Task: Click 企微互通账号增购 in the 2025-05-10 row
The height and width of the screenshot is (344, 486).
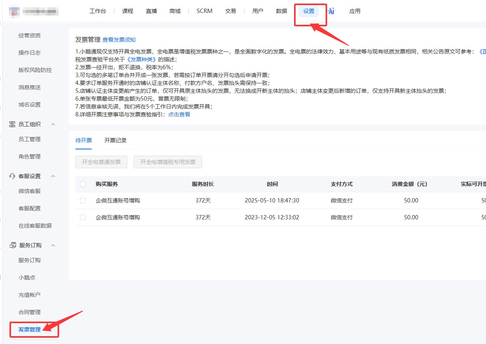Action: pyautogui.click(x=118, y=201)
